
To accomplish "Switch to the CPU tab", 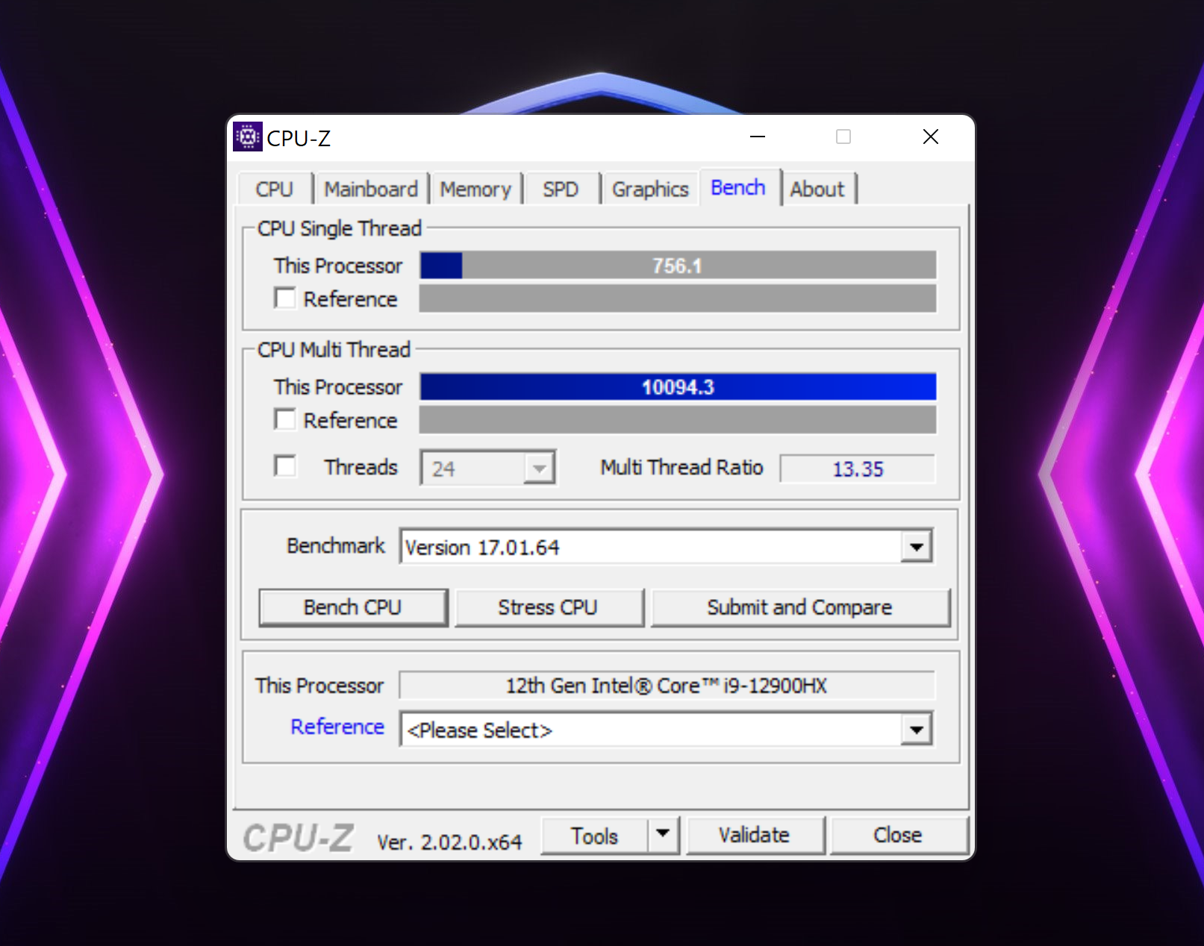I will pyautogui.click(x=275, y=189).
